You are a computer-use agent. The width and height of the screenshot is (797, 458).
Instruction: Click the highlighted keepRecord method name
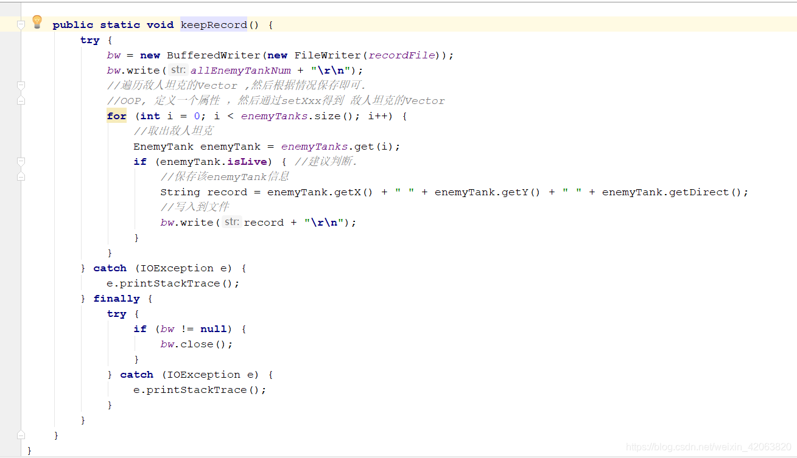pos(214,25)
